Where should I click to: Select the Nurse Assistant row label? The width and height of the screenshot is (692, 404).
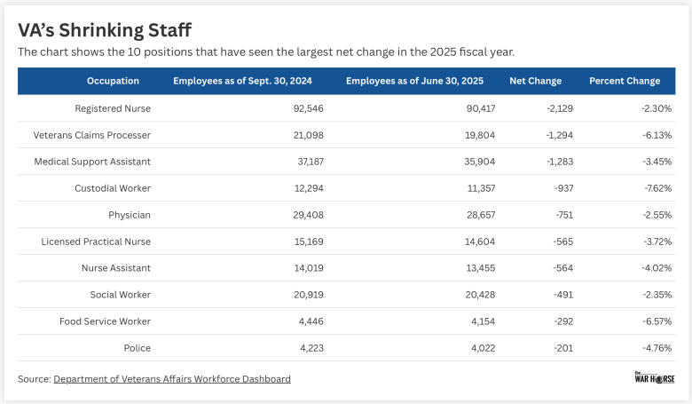click(x=114, y=268)
